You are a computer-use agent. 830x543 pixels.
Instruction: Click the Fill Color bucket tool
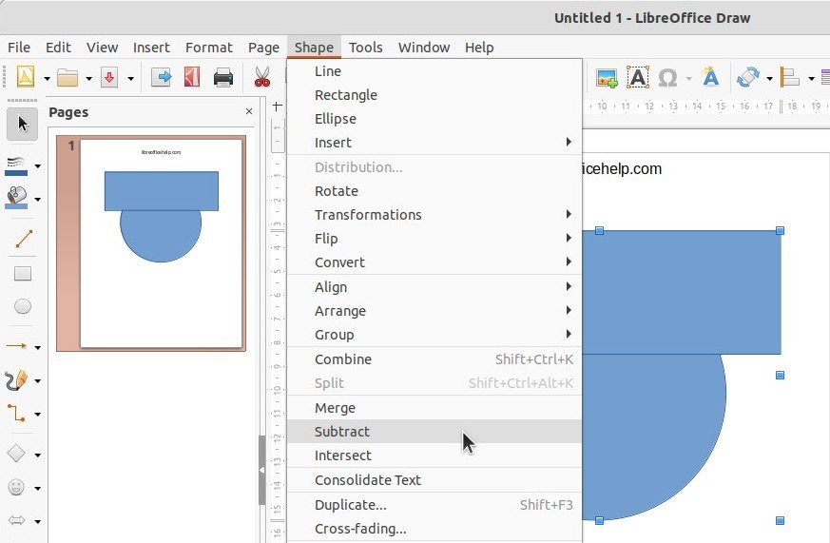pos(16,199)
